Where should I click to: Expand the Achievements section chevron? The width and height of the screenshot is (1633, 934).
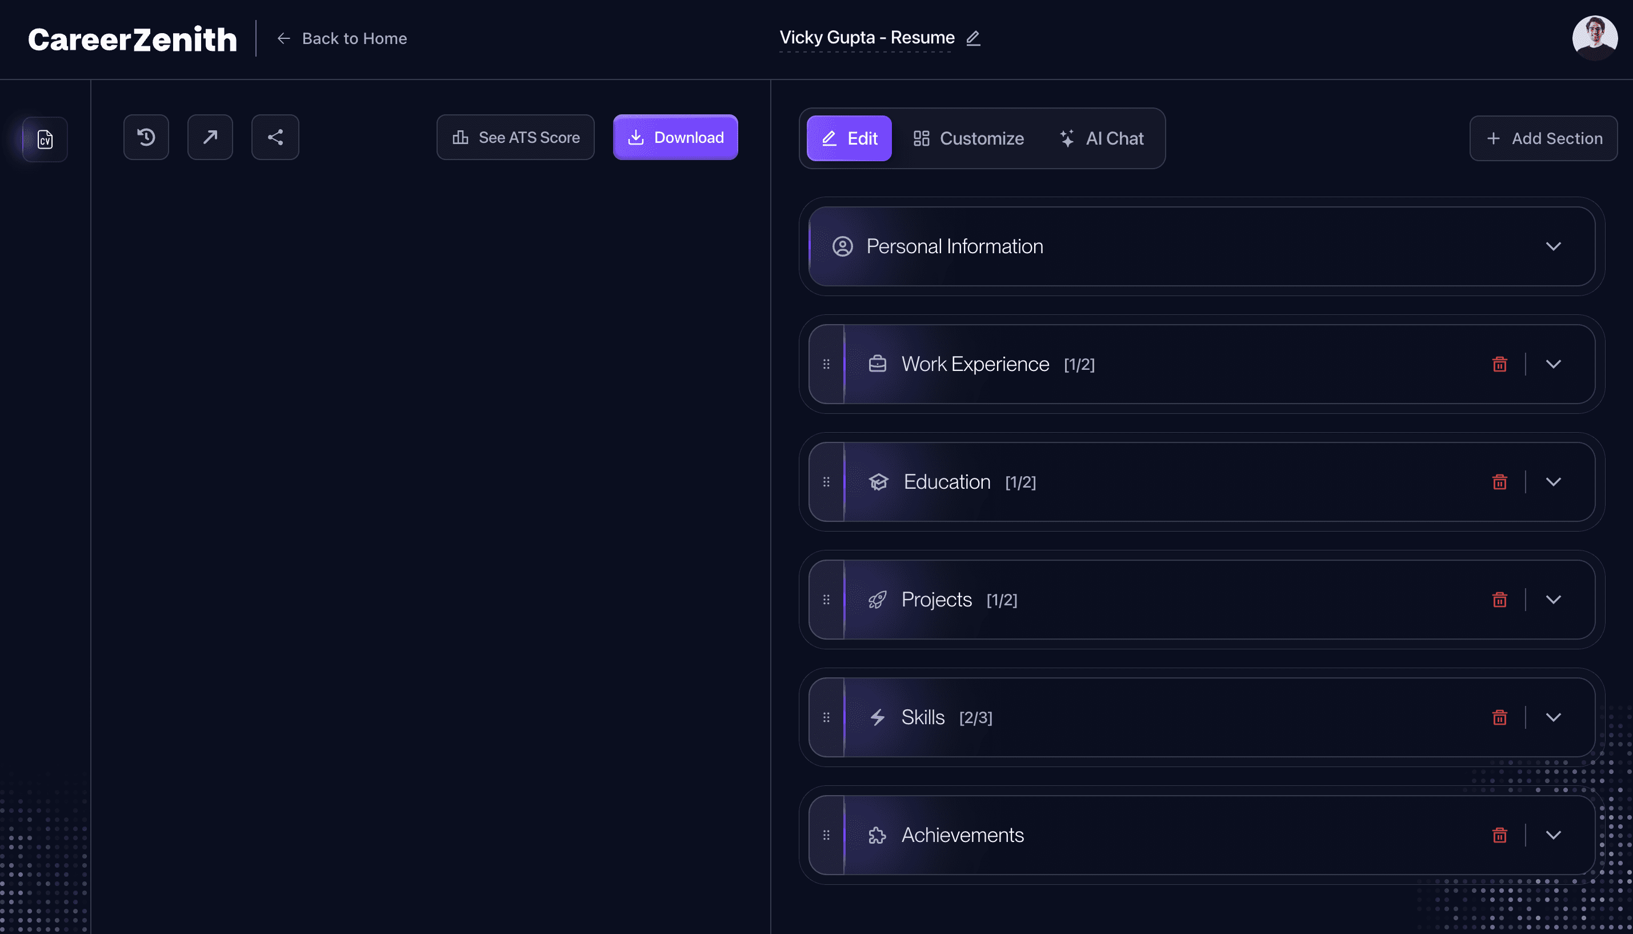click(1553, 835)
